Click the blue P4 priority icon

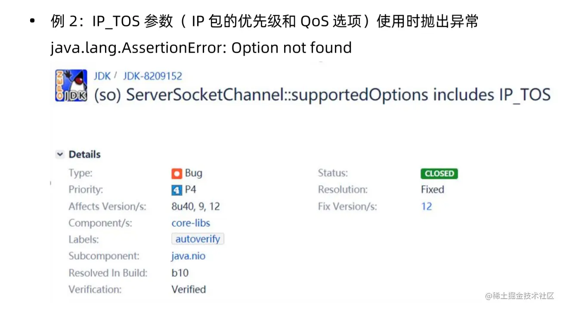(x=176, y=190)
